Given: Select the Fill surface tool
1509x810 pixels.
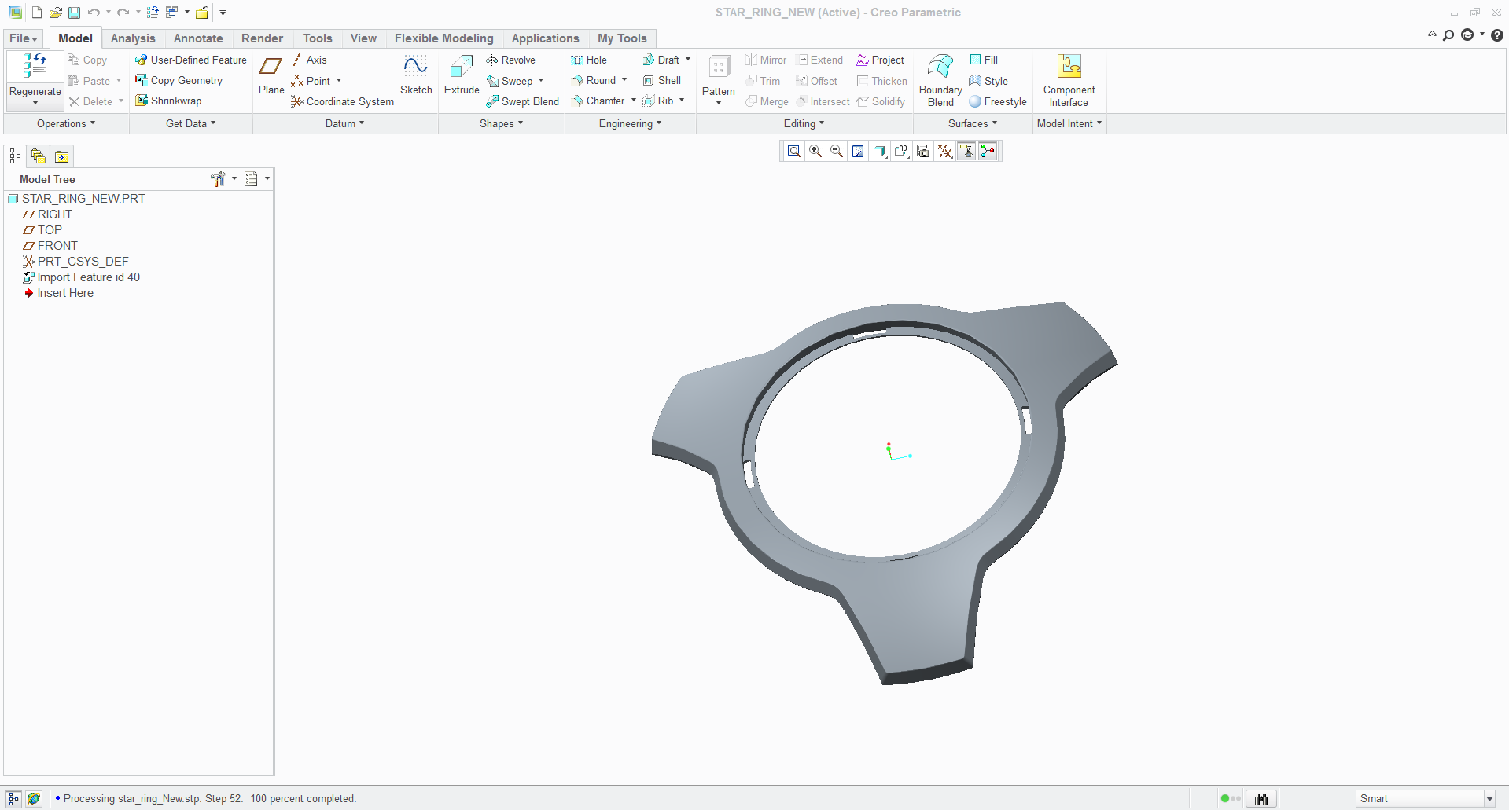Looking at the screenshot, I should (x=984, y=60).
